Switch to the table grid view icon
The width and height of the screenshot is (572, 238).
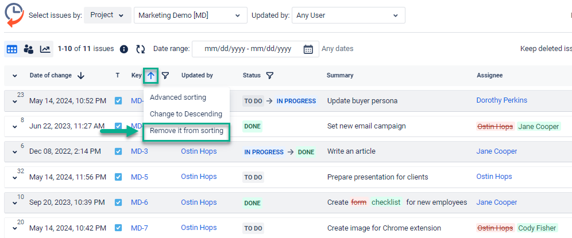12,49
